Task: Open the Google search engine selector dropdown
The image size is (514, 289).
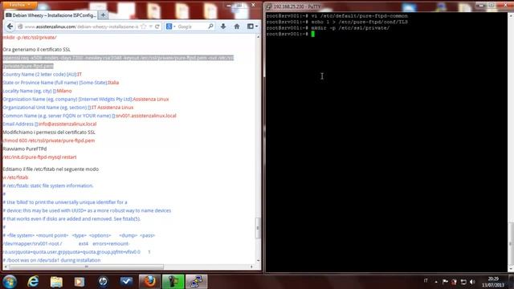Action: point(171,26)
